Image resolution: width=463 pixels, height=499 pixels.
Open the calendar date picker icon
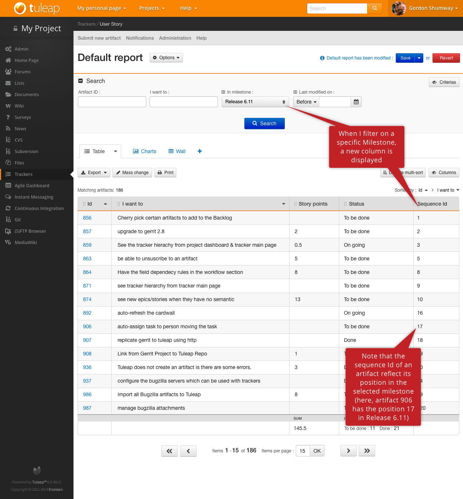click(356, 102)
